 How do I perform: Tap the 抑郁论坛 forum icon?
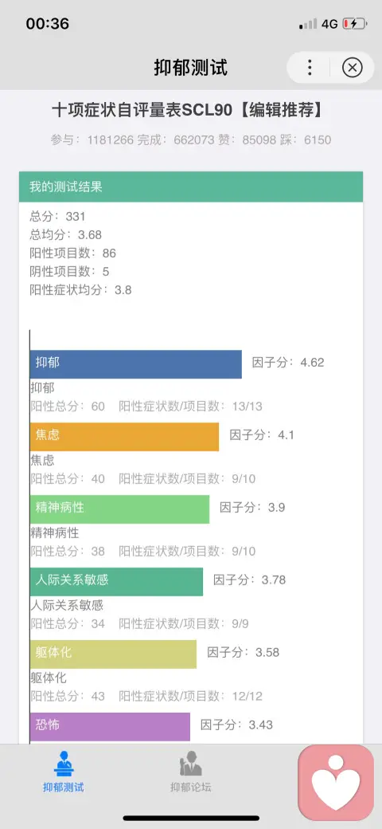tap(190, 764)
